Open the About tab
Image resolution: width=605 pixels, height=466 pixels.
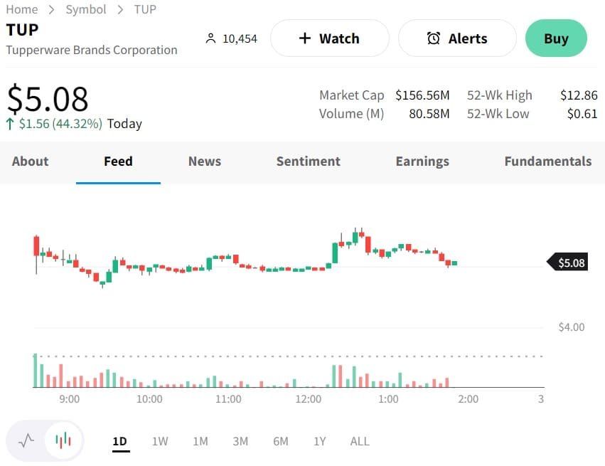coord(30,161)
